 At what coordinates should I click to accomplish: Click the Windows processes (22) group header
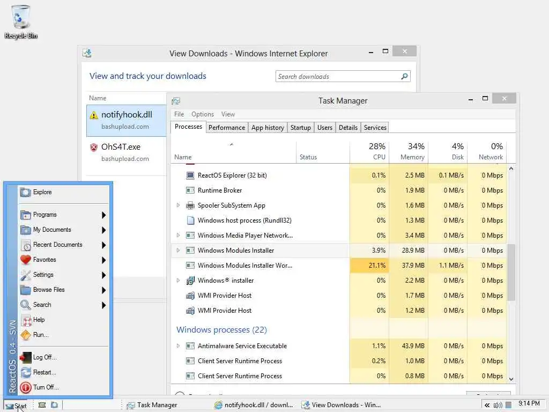coord(221,330)
